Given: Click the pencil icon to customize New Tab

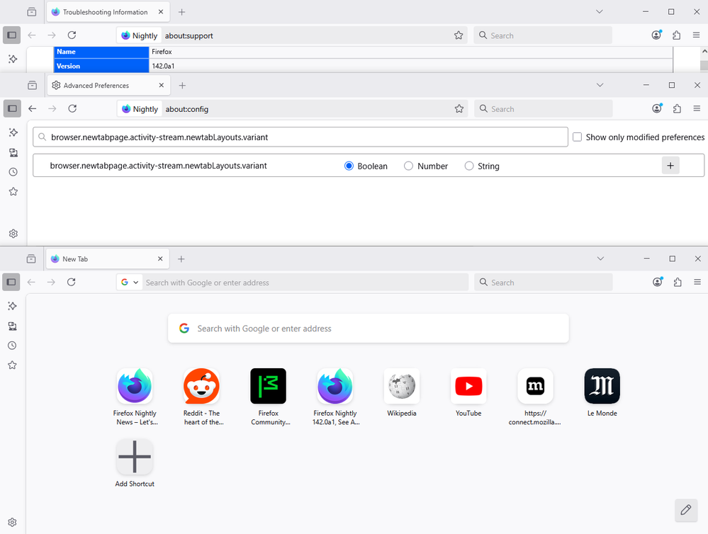Looking at the screenshot, I should (x=686, y=510).
